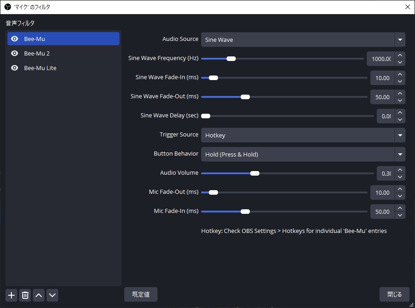Click the Sine Wave Delay value field
Screen dimensions: 415x308
[386, 116]
